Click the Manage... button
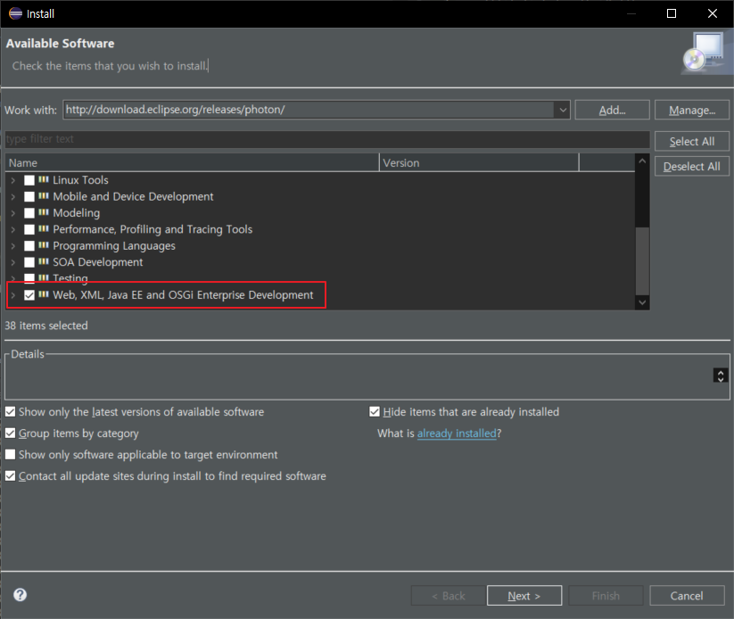The image size is (734, 619). tap(692, 110)
